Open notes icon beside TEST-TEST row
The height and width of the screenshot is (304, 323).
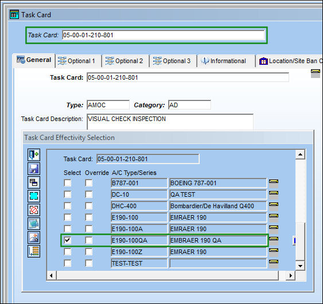click(x=274, y=264)
